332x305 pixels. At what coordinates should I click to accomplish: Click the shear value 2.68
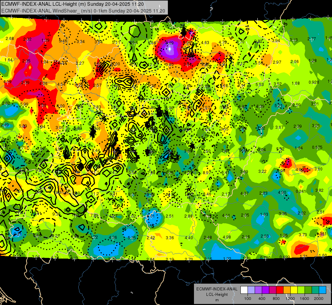[10, 39]
